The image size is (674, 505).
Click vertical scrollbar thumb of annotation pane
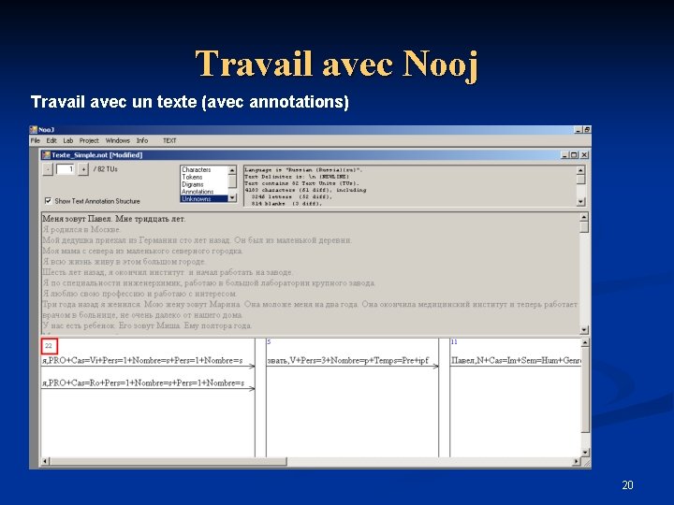[x=585, y=389]
